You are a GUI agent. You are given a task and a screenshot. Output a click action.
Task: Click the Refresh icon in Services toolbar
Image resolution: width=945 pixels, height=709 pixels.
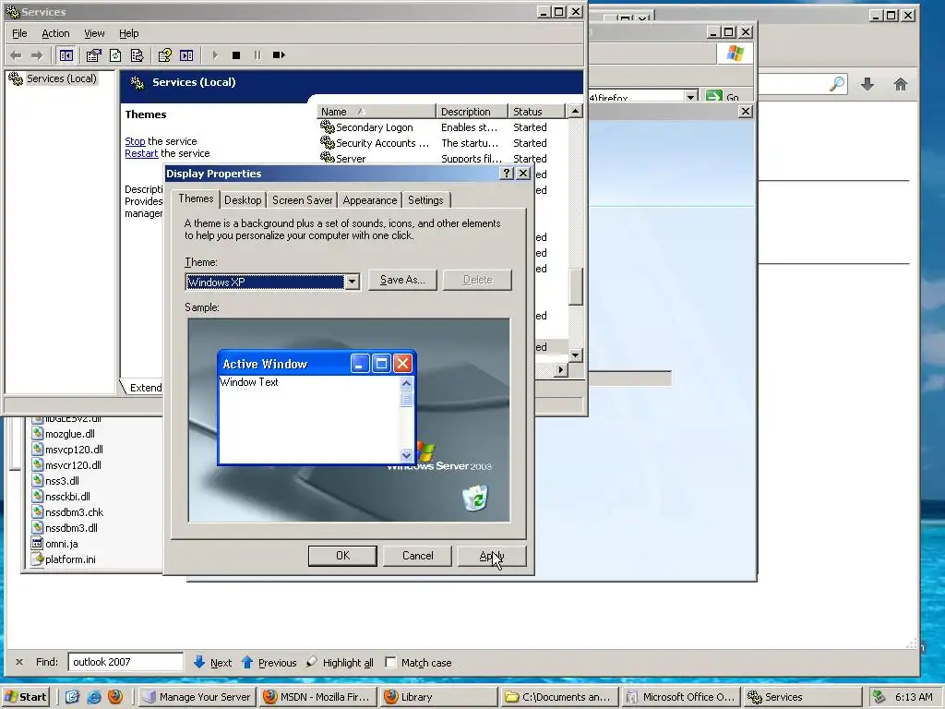[115, 55]
